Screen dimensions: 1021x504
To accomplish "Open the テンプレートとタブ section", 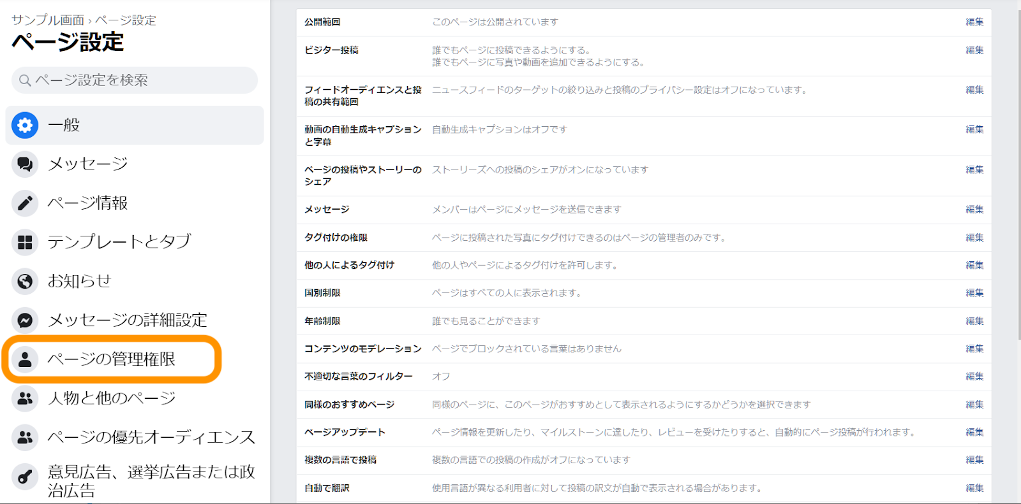I will click(x=135, y=242).
